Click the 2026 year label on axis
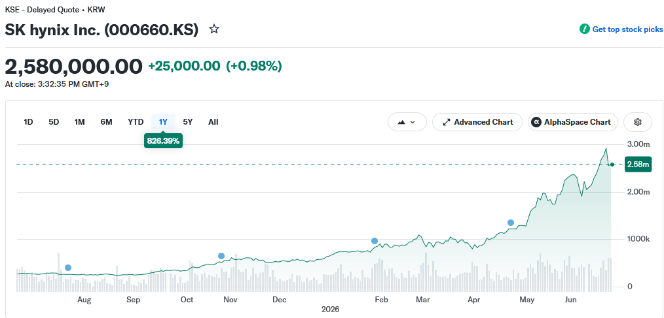 point(330,309)
